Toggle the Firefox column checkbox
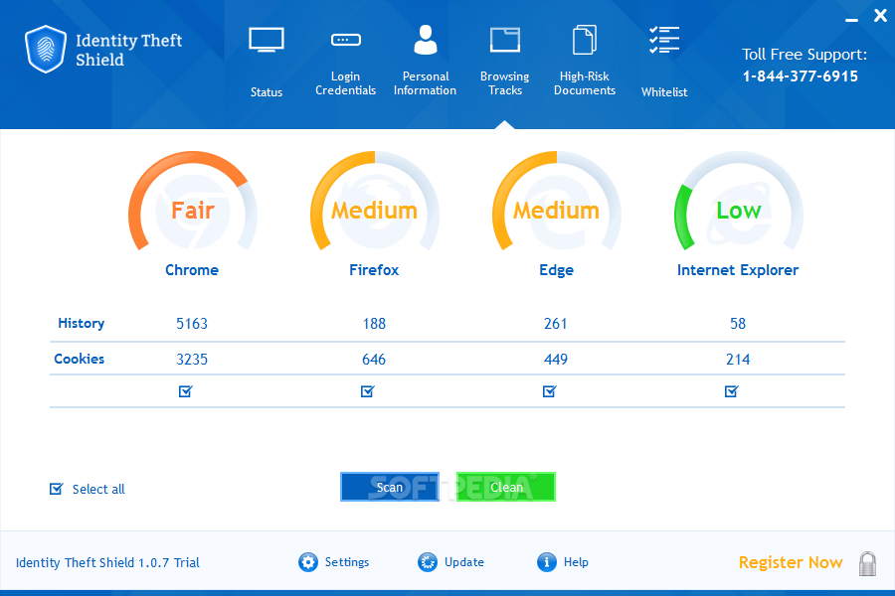Screen dimensions: 895x596 [x=368, y=391]
